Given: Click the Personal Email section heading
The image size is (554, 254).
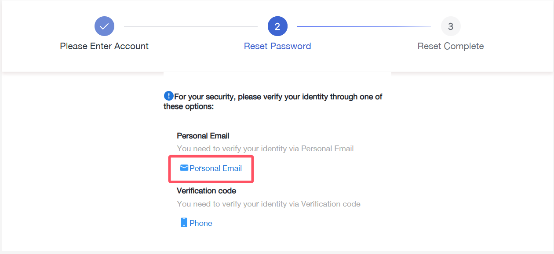Looking at the screenshot, I should pyautogui.click(x=203, y=136).
